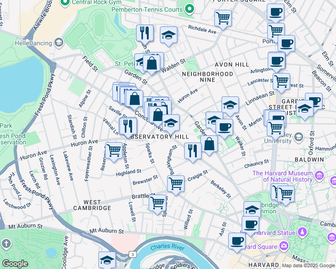Click the Route 3 highway shield
Image resolution: width=336 pixels, height=269 pixels.
(133, 254)
